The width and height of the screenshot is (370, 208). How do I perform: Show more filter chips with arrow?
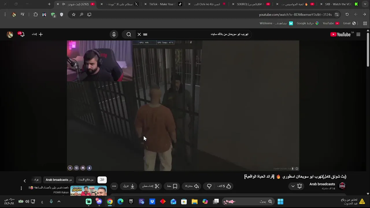25,181
